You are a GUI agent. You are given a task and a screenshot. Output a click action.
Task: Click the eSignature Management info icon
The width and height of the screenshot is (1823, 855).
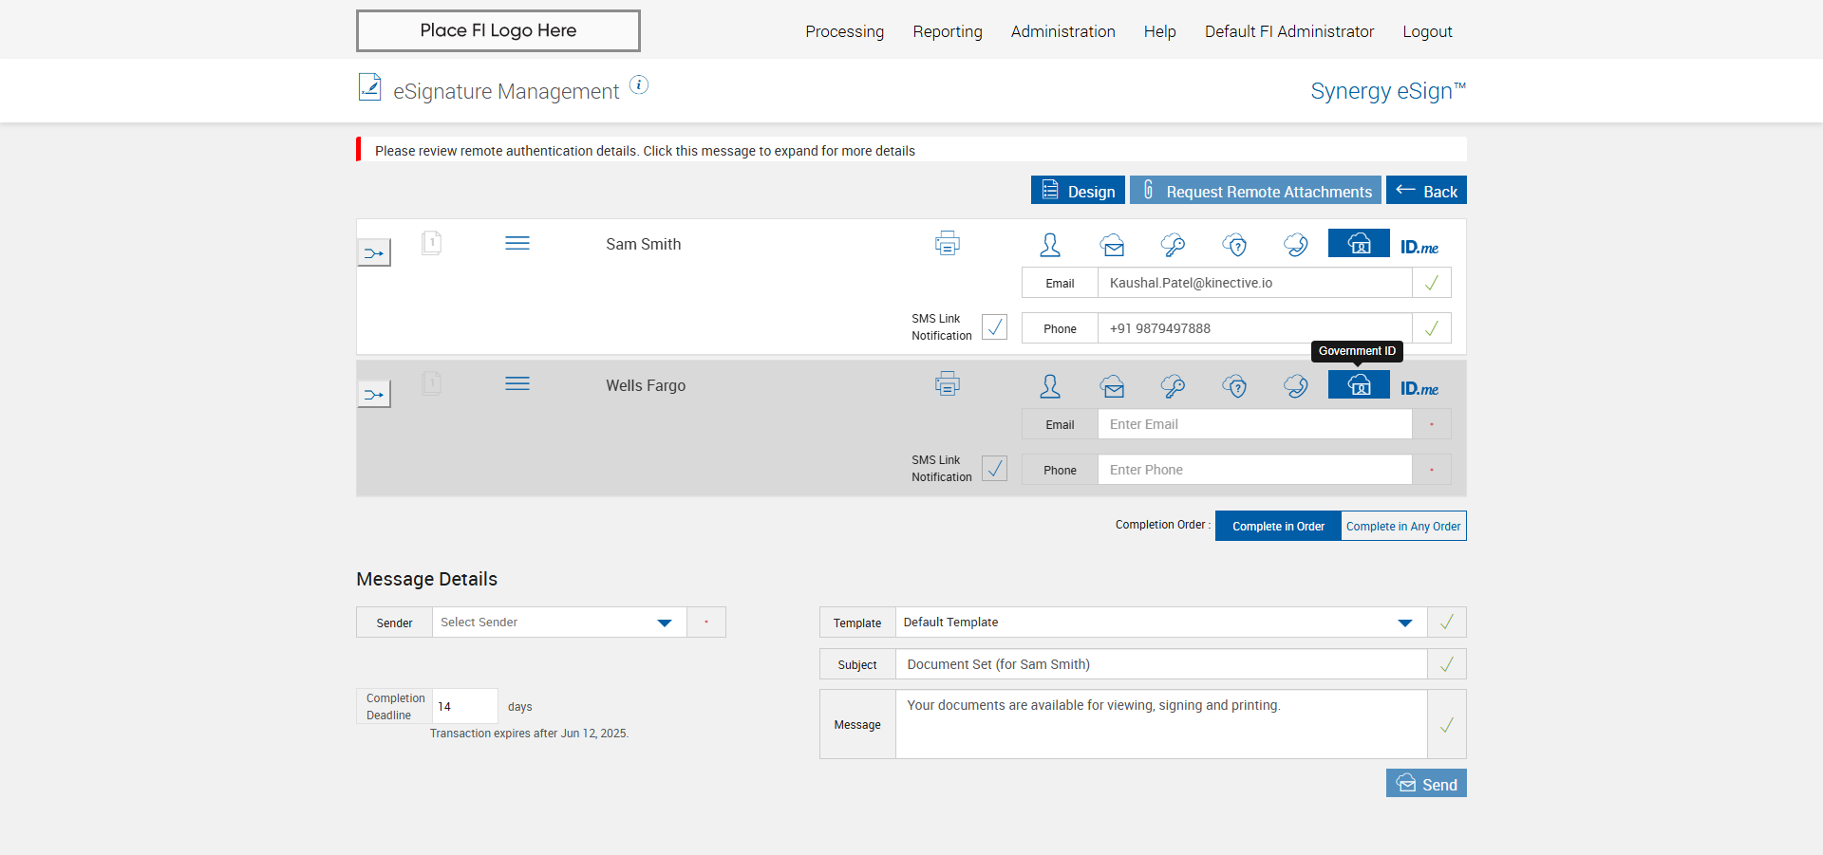pyautogui.click(x=639, y=85)
